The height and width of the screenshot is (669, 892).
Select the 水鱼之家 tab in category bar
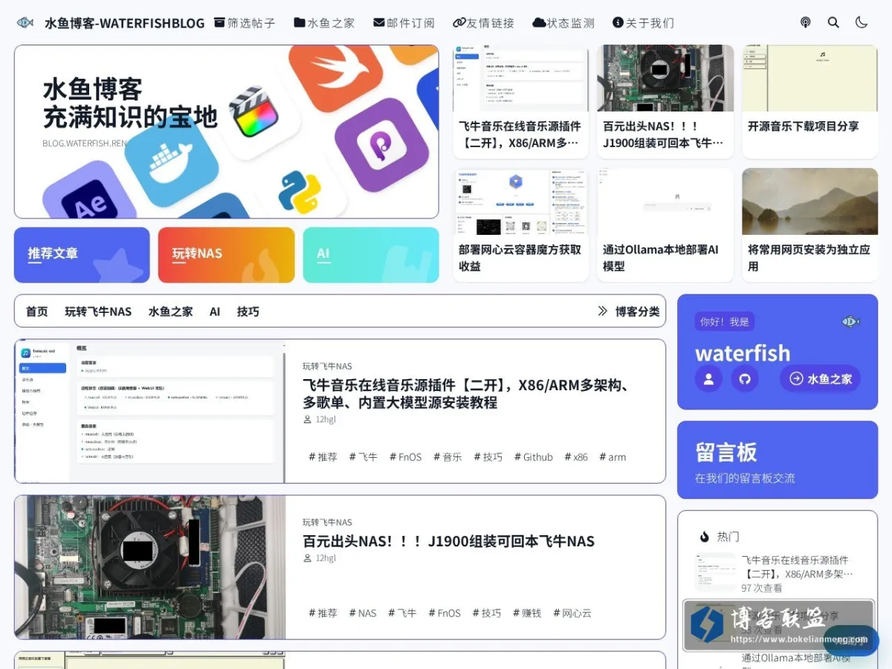(x=170, y=311)
